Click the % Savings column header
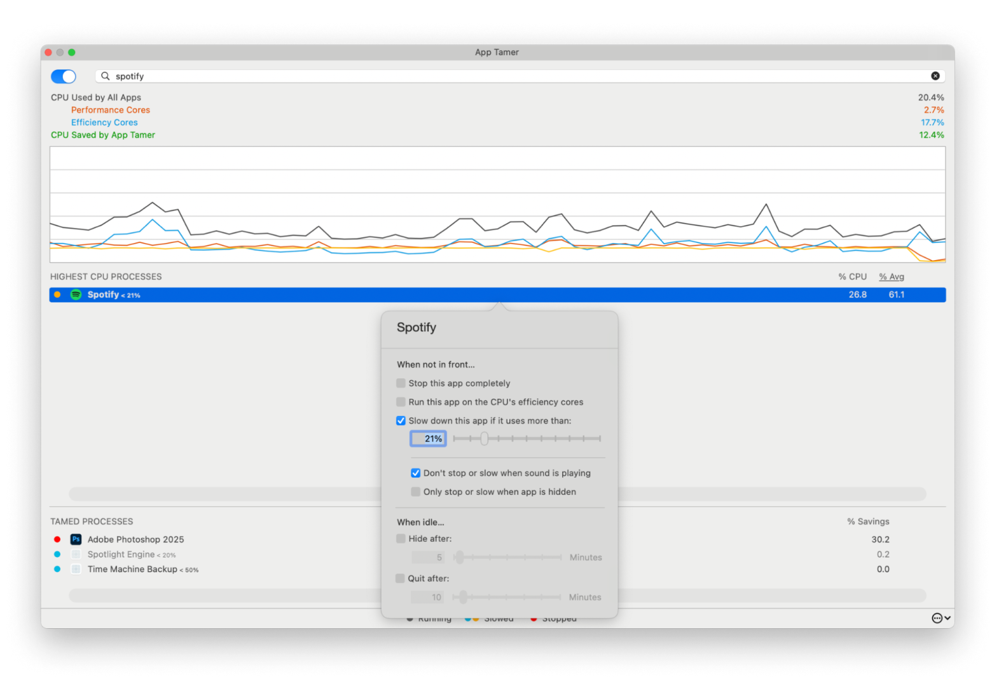The image size is (992, 688). [868, 521]
